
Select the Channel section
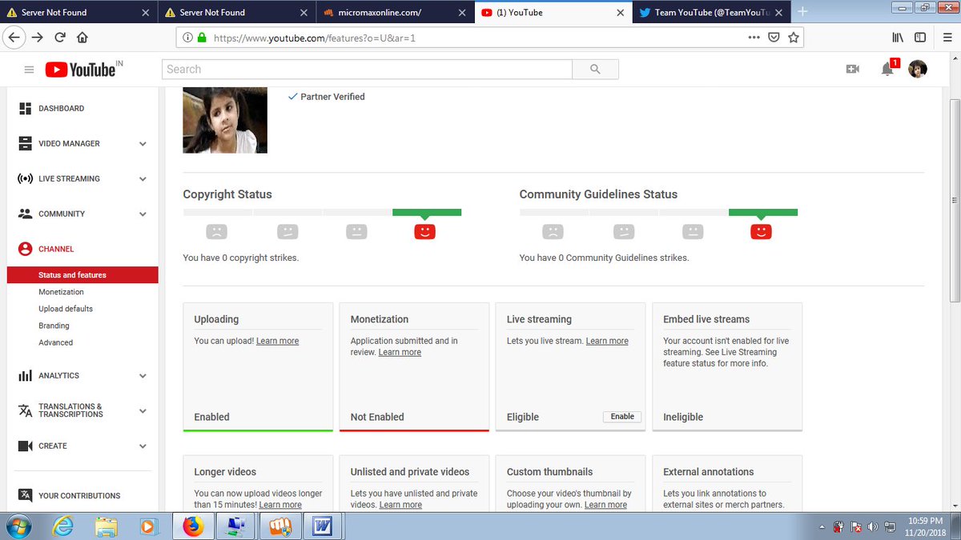(x=56, y=250)
